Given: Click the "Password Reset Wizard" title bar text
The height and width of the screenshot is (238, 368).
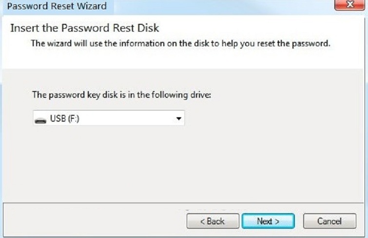Looking at the screenshot, I should (x=57, y=7).
